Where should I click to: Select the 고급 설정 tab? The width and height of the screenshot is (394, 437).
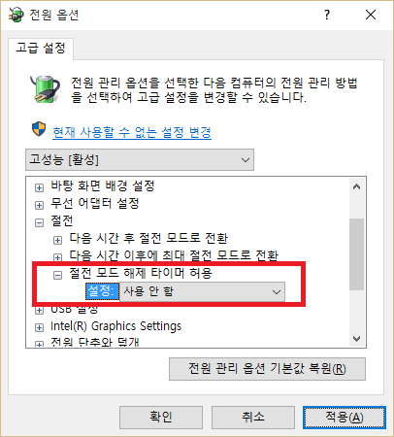click(41, 49)
